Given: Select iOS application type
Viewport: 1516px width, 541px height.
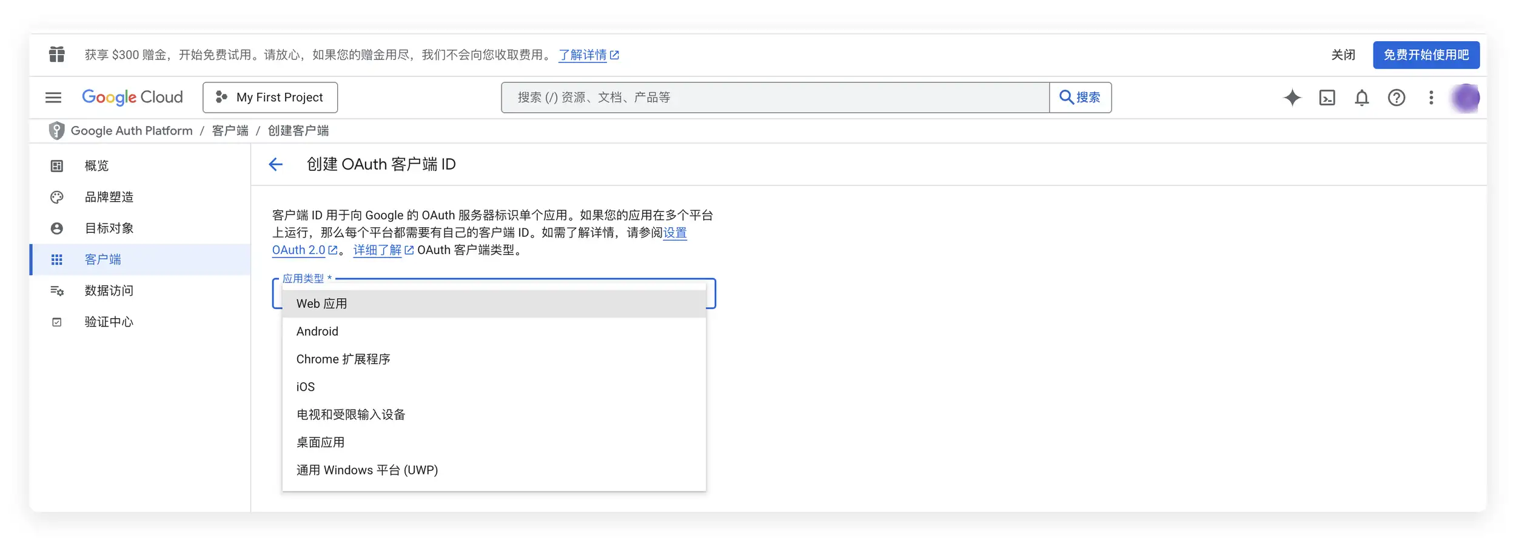Looking at the screenshot, I should click(494, 387).
